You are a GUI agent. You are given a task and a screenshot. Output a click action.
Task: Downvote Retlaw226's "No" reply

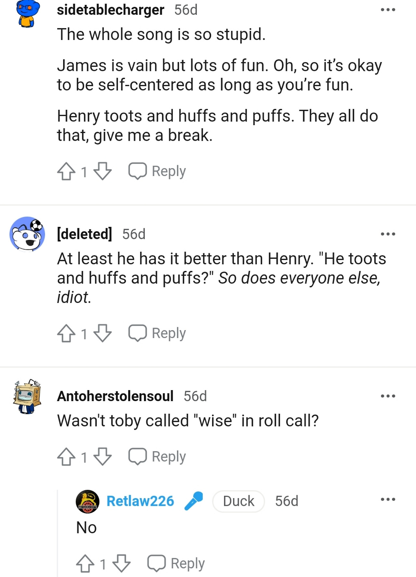pos(122,563)
